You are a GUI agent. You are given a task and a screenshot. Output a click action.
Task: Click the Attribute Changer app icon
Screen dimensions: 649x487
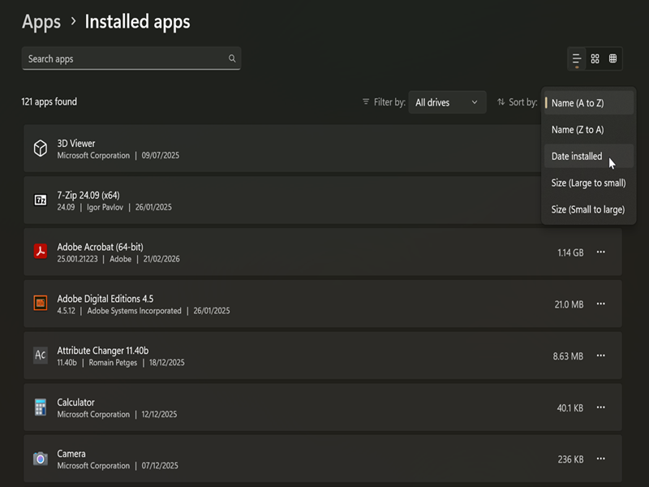40,356
